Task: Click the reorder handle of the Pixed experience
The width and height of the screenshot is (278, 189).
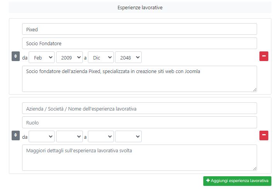Action: click(15, 56)
